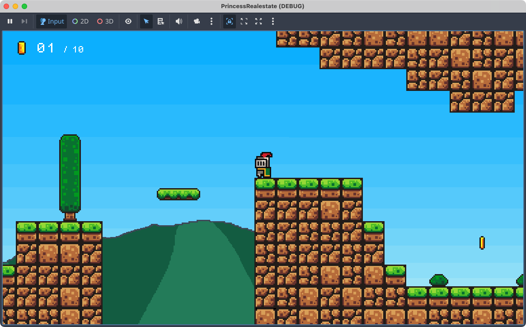The height and width of the screenshot is (327, 526).
Task: Select the Input mode button
Action: pos(52,21)
